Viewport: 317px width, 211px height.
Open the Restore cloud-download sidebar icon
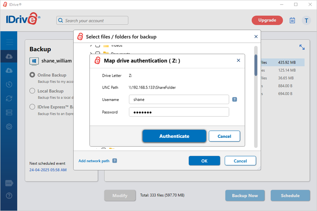(x=10, y=70)
